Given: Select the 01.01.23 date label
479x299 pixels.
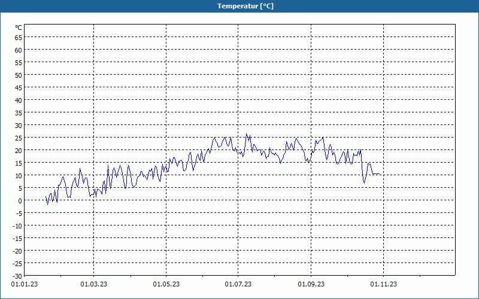Looking at the screenshot, I should coord(22,285).
